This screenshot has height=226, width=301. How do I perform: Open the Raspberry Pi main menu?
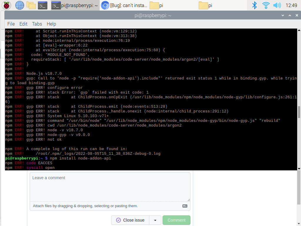tap(6, 5)
